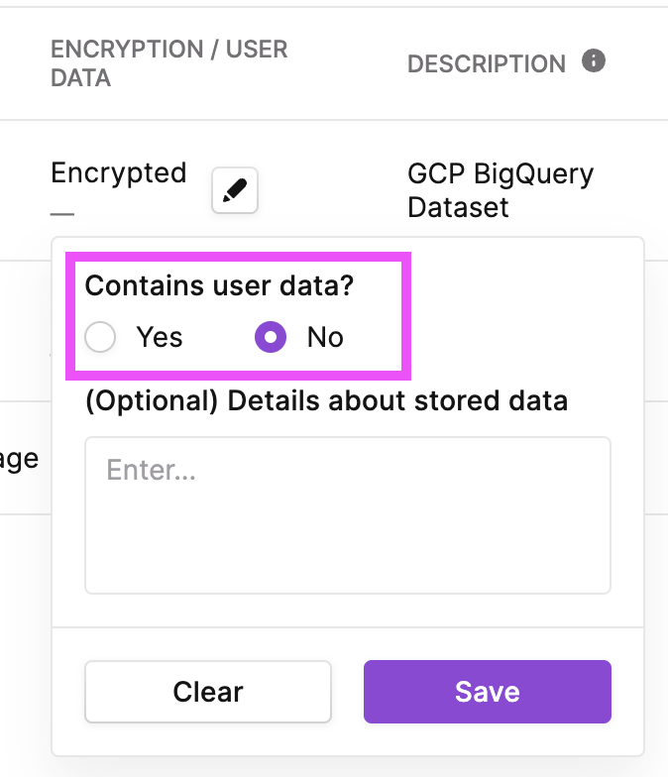Click the Encrypted status text

pyautogui.click(x=119, y=172)
